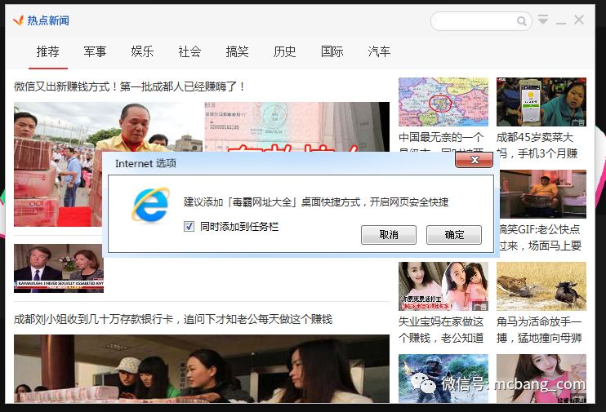
Task: Select the 推荐 tab
Action: click(48, 51)
